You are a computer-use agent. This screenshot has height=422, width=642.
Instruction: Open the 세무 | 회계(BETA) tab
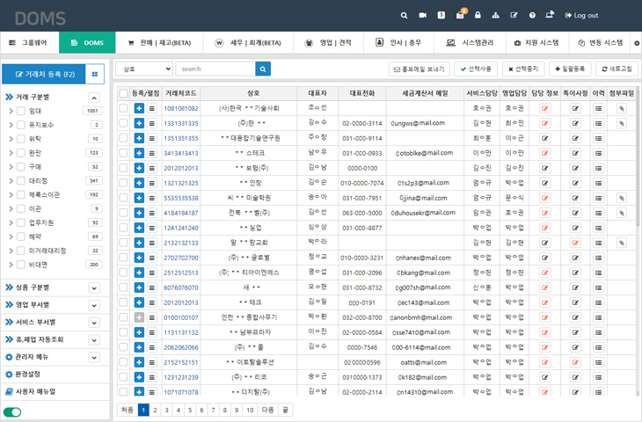[x=248, y=42]
